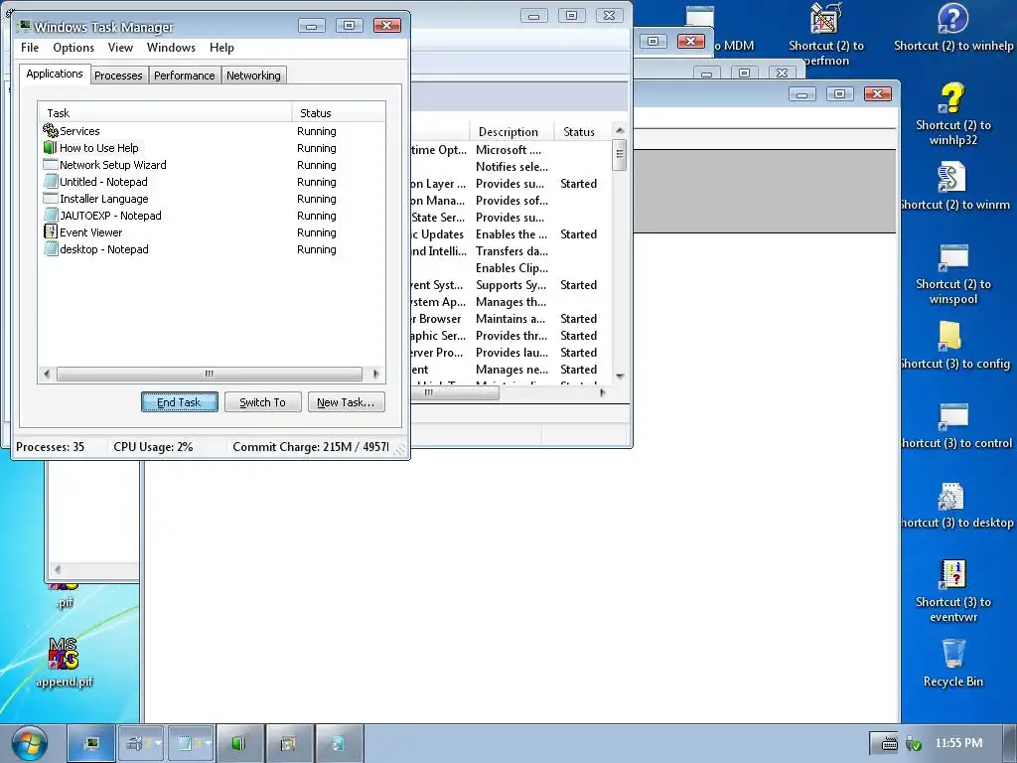This screenshot has width=1017, height=763.
Task: Click the End Task button
Action: 180,402
